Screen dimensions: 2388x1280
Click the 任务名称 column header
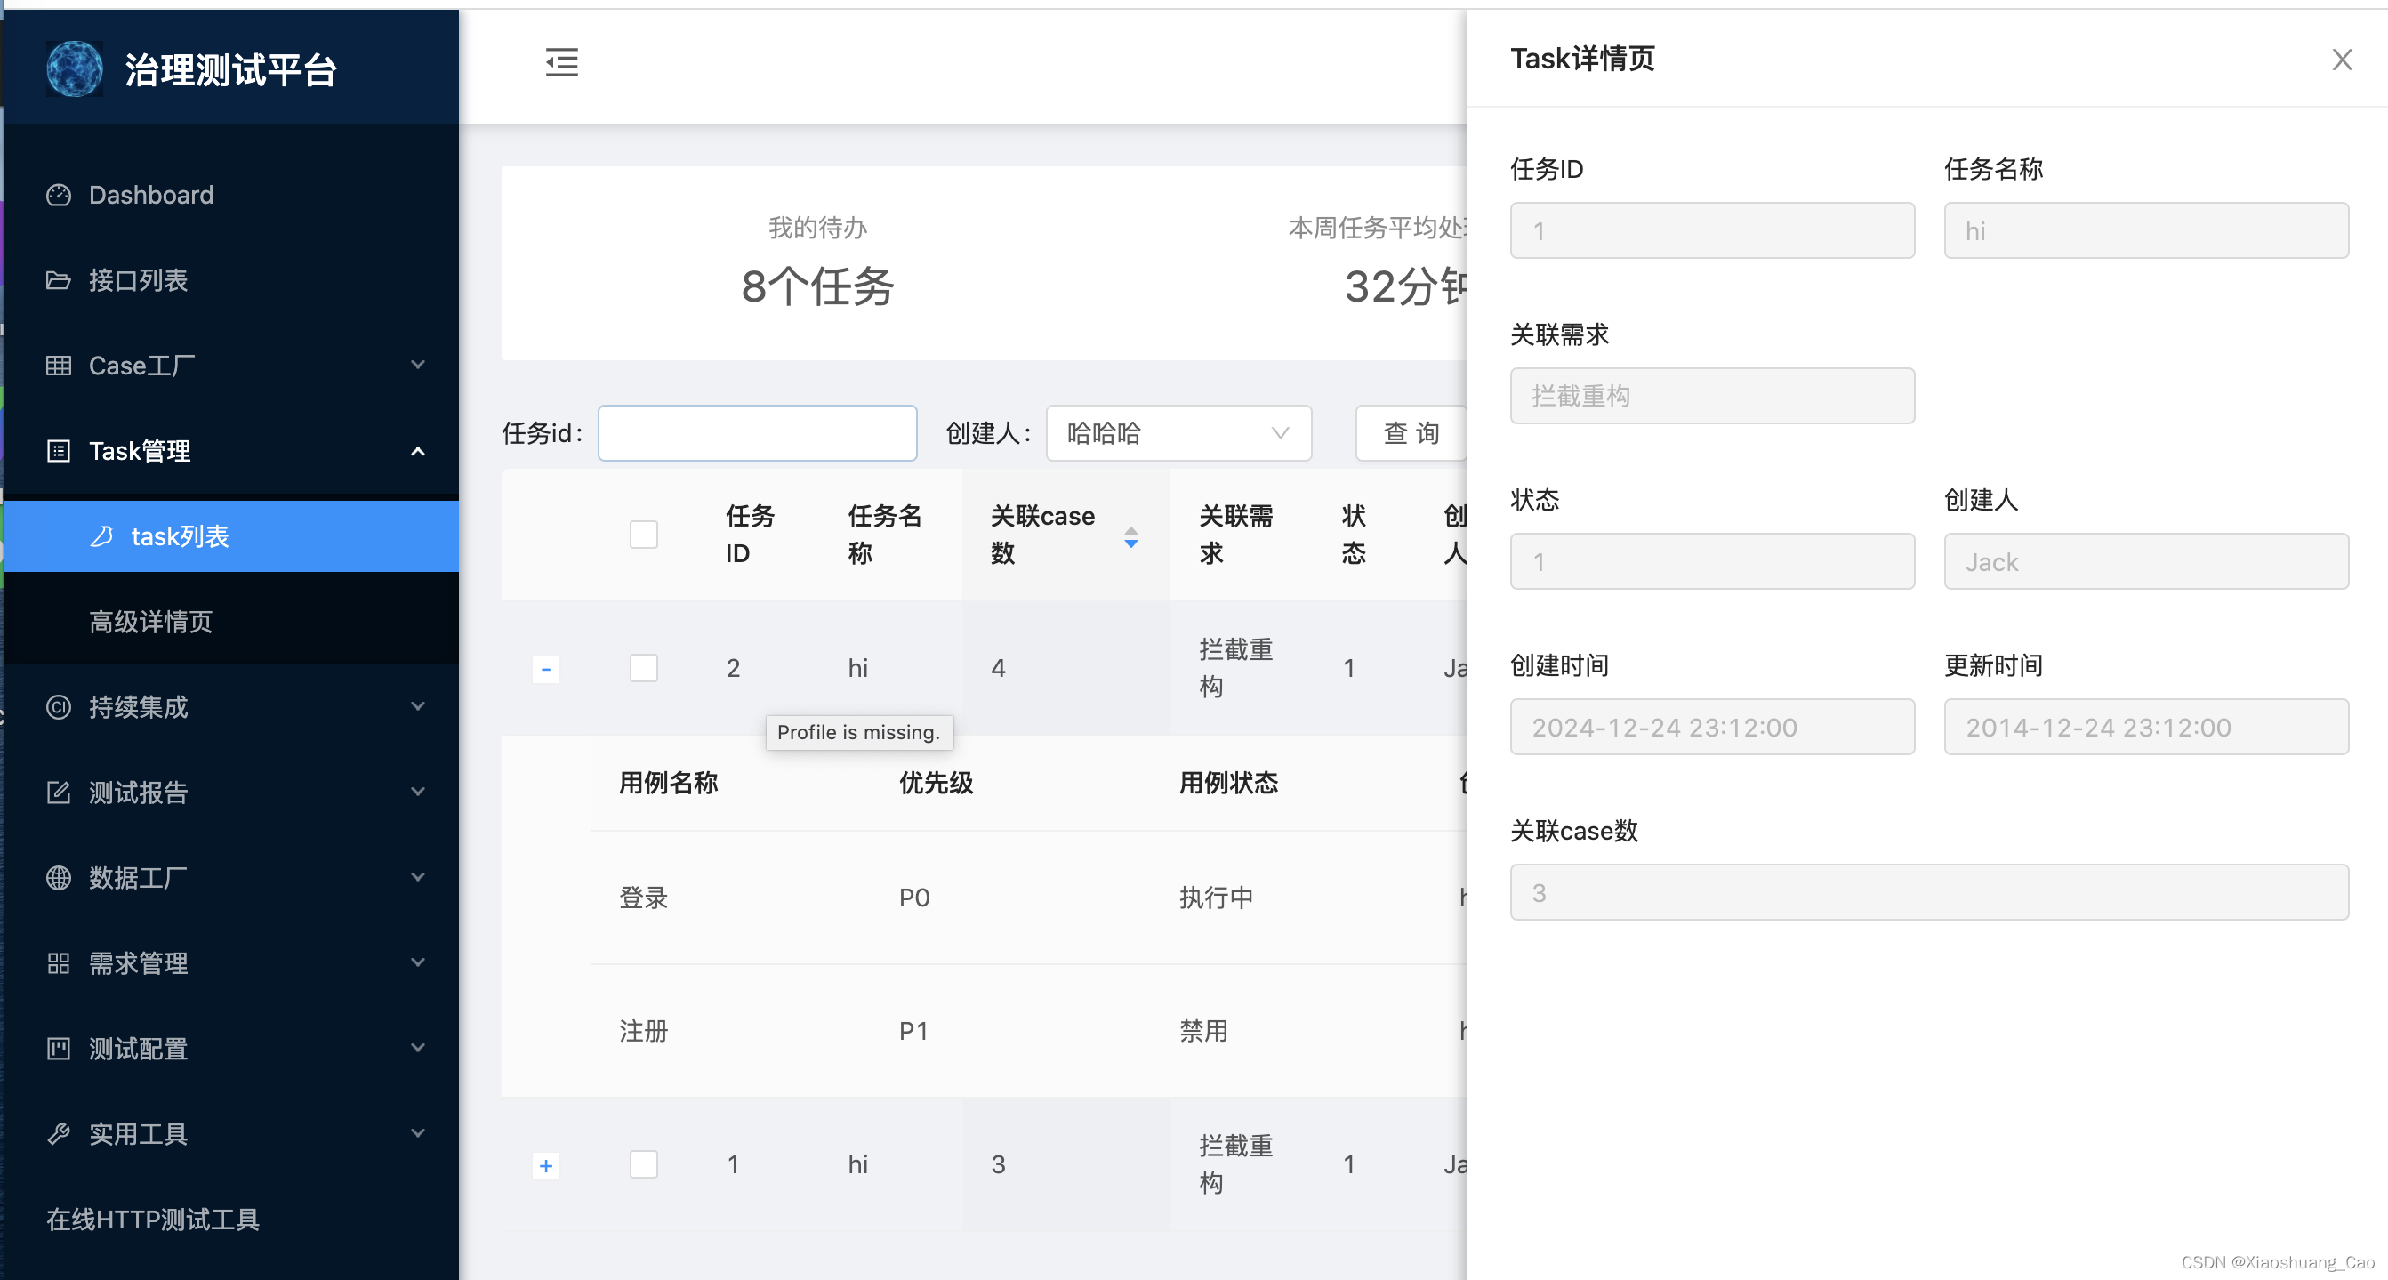[884, 535]
